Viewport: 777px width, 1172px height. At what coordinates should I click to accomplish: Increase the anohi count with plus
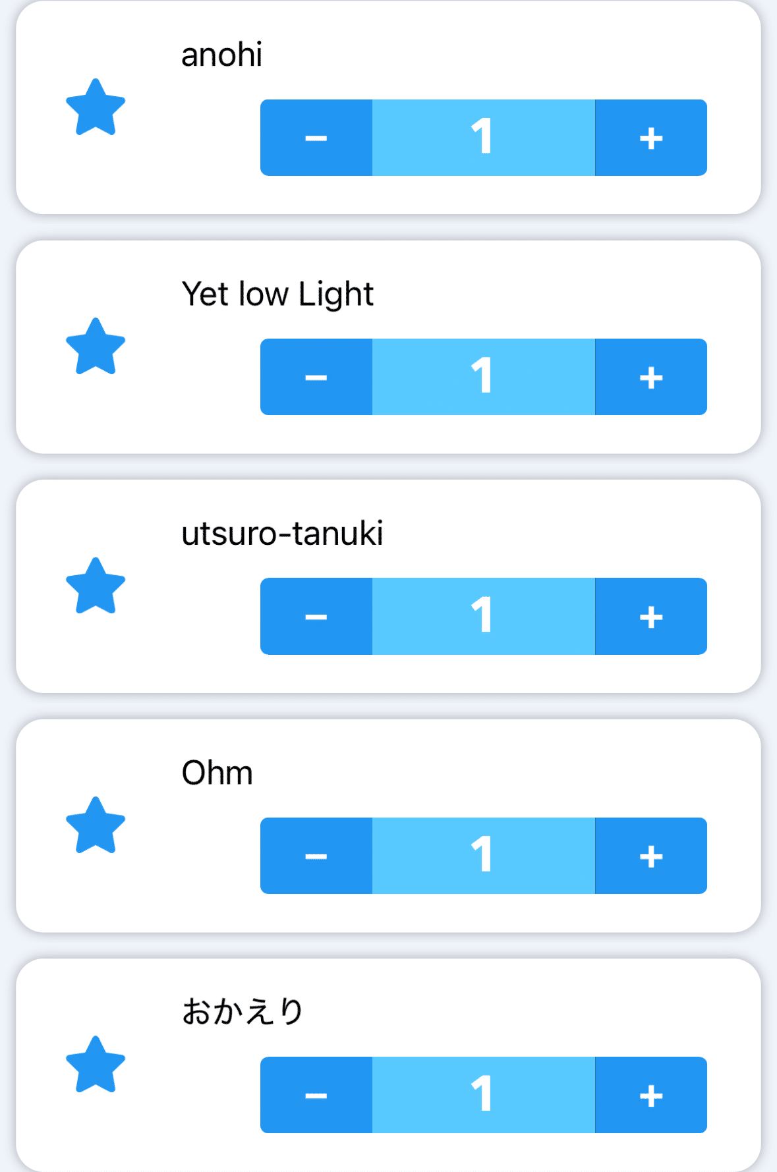point(650,138)
